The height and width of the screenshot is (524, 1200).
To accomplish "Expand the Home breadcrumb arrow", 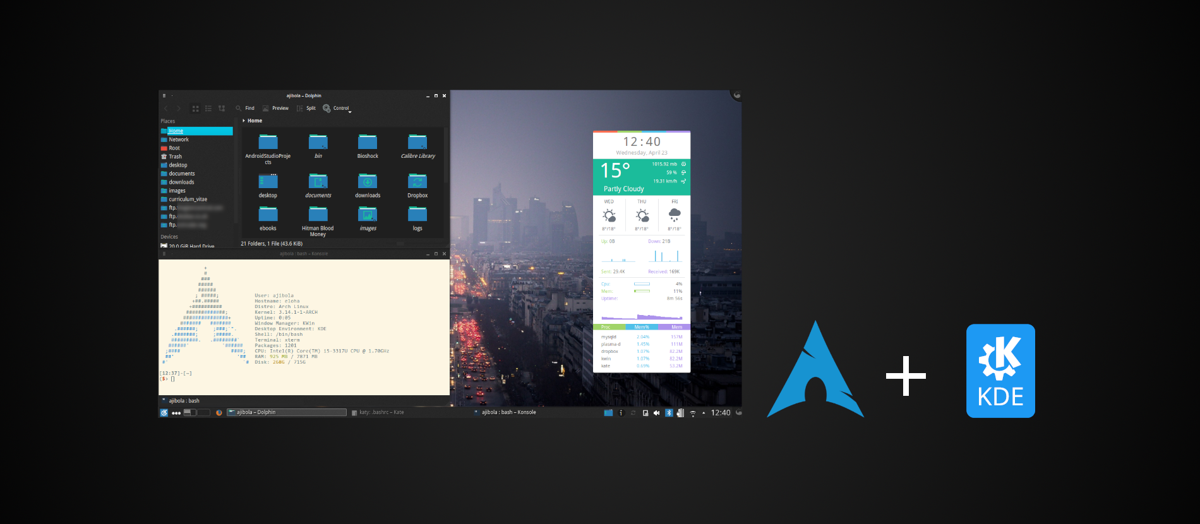I will pyautogui.click(x=244, y=121).
